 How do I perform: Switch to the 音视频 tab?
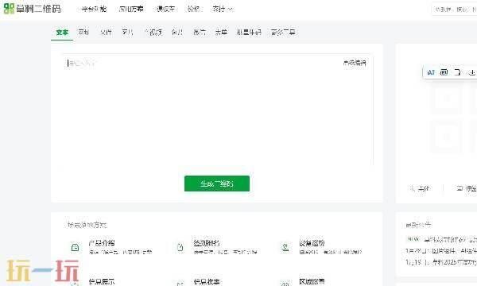tap(153, 32)
